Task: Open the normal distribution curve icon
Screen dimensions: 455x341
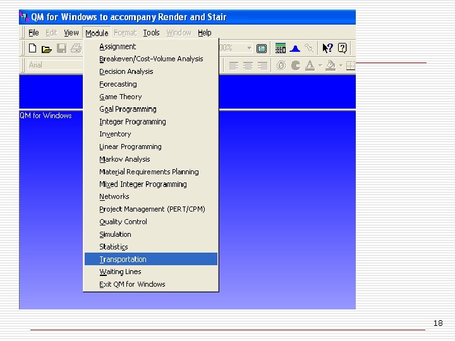Action: [x=295, y=49]
